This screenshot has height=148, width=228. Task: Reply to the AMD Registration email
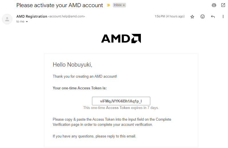[213, 17]
